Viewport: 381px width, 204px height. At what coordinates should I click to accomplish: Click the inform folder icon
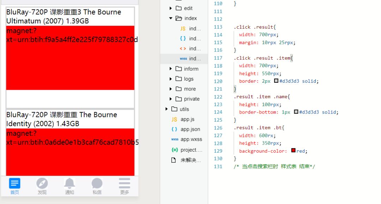pos(179,69)
